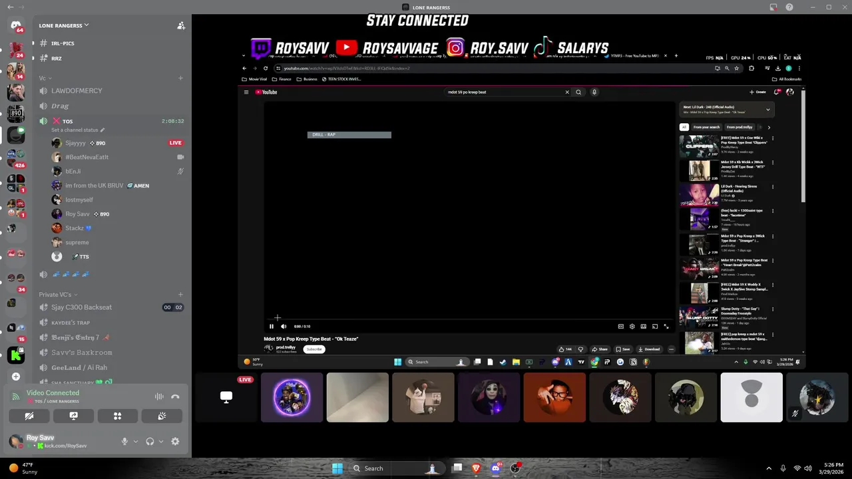The height and width of the screenshot is (479, 852).
Task: Click the Save button under YouTube video
Action: [x=623, y=349]
